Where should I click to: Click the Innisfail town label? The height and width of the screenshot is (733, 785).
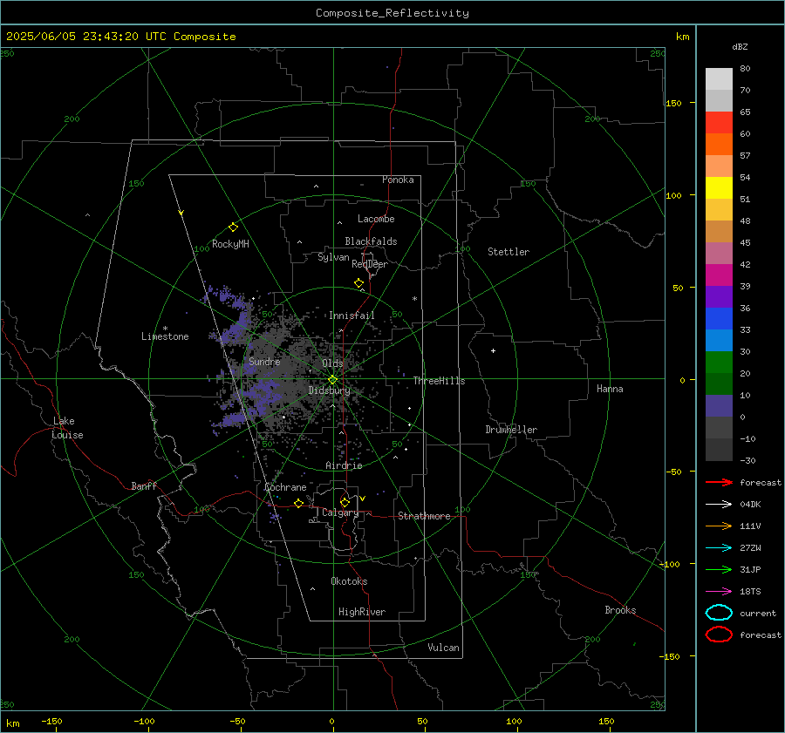tap(352, 316)
